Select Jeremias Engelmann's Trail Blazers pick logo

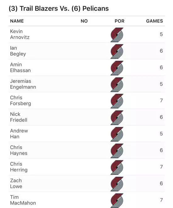117,85
